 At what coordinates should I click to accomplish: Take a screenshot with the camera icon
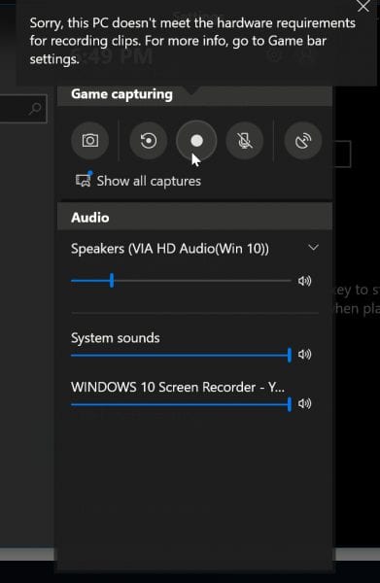90,141
